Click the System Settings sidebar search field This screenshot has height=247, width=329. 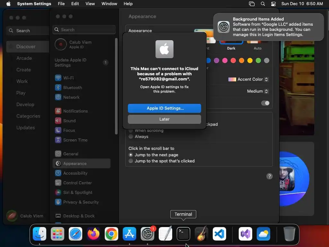coord(84,30)
